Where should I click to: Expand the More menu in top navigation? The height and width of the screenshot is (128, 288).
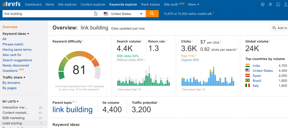(x=194, y=4)
